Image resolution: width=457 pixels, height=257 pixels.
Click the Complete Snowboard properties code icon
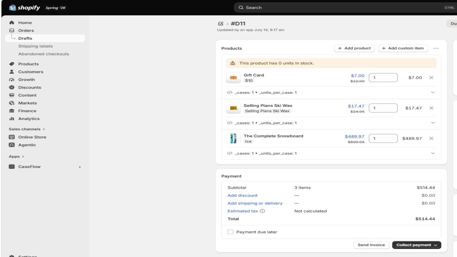pyautogui.click(x=230, y=153)
